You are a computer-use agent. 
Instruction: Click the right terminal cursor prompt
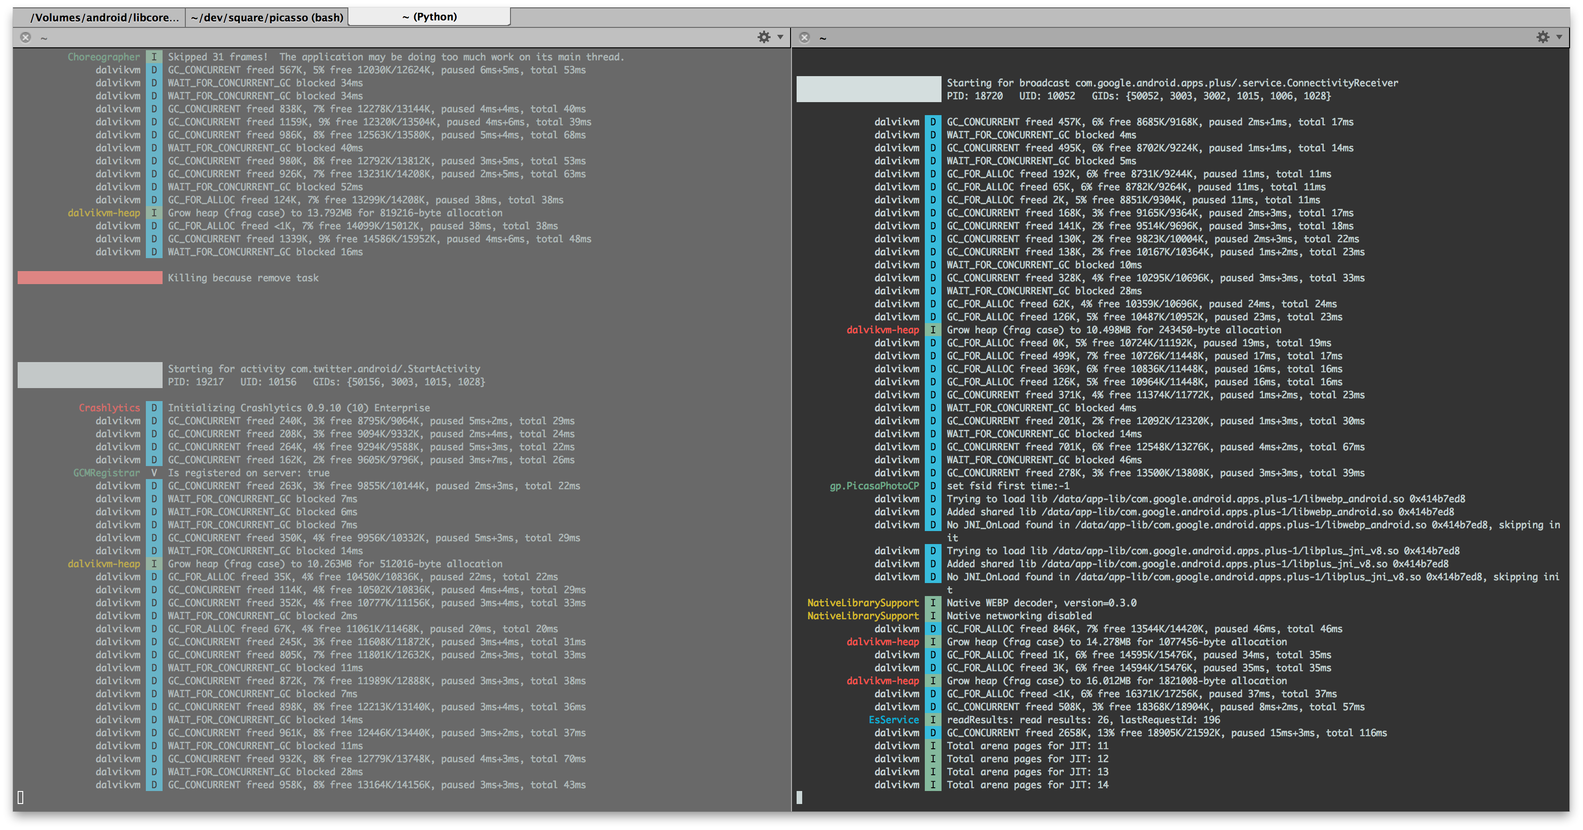click(799, 798)
